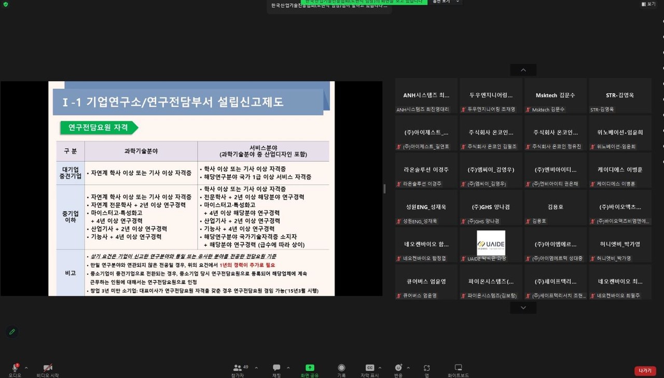Click the 기록 record icon
Viewport: 664px width, 378px height.
(x=341, y=368)
